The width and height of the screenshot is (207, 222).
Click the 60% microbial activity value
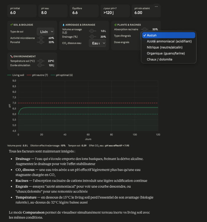coord(51,38)
